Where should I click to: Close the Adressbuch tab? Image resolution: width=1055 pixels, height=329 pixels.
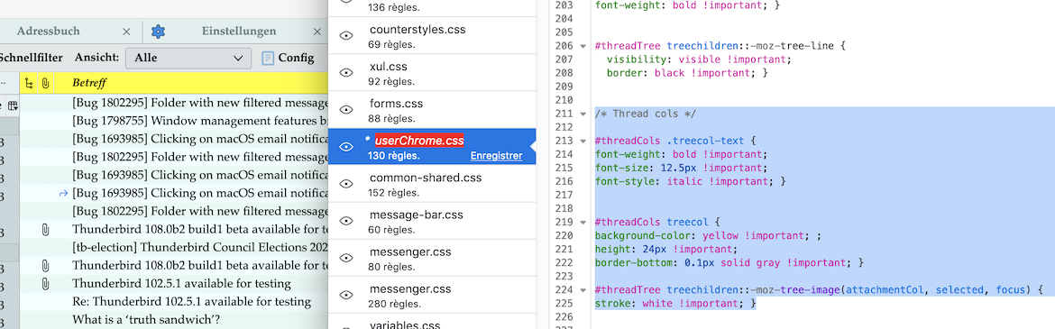click(x=126, y=32)
